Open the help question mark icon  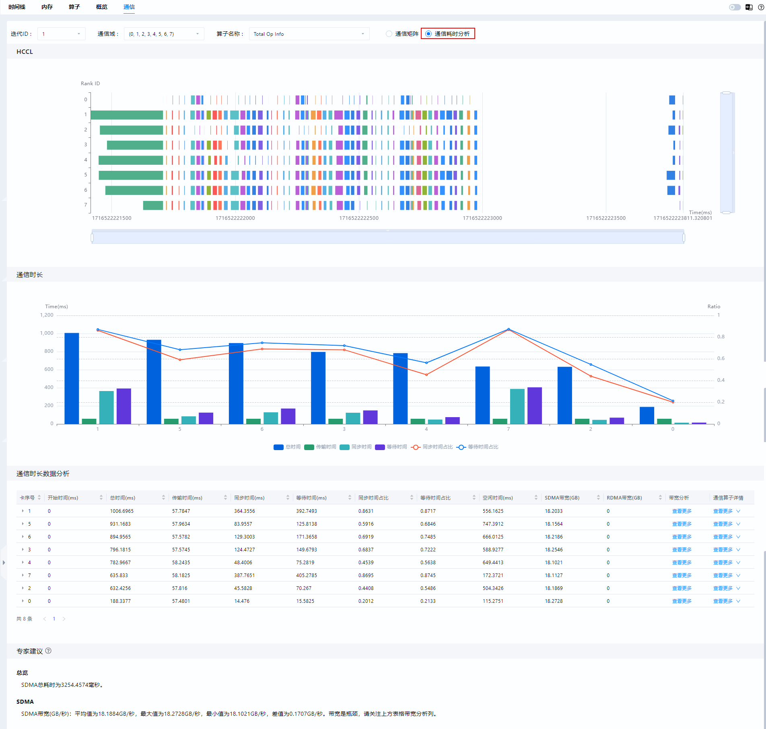[761, 7]
